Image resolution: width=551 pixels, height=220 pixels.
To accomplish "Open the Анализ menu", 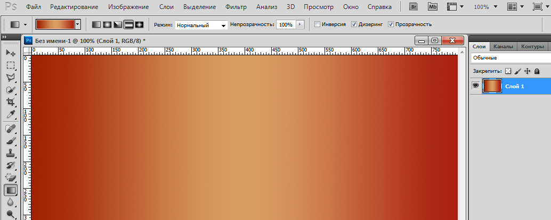I will click(267, 7).
